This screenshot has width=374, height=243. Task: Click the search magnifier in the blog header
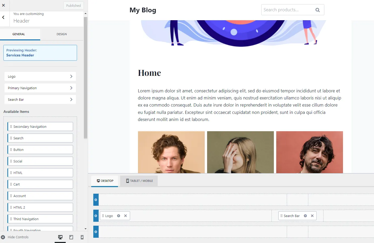[x=317, y=10]
